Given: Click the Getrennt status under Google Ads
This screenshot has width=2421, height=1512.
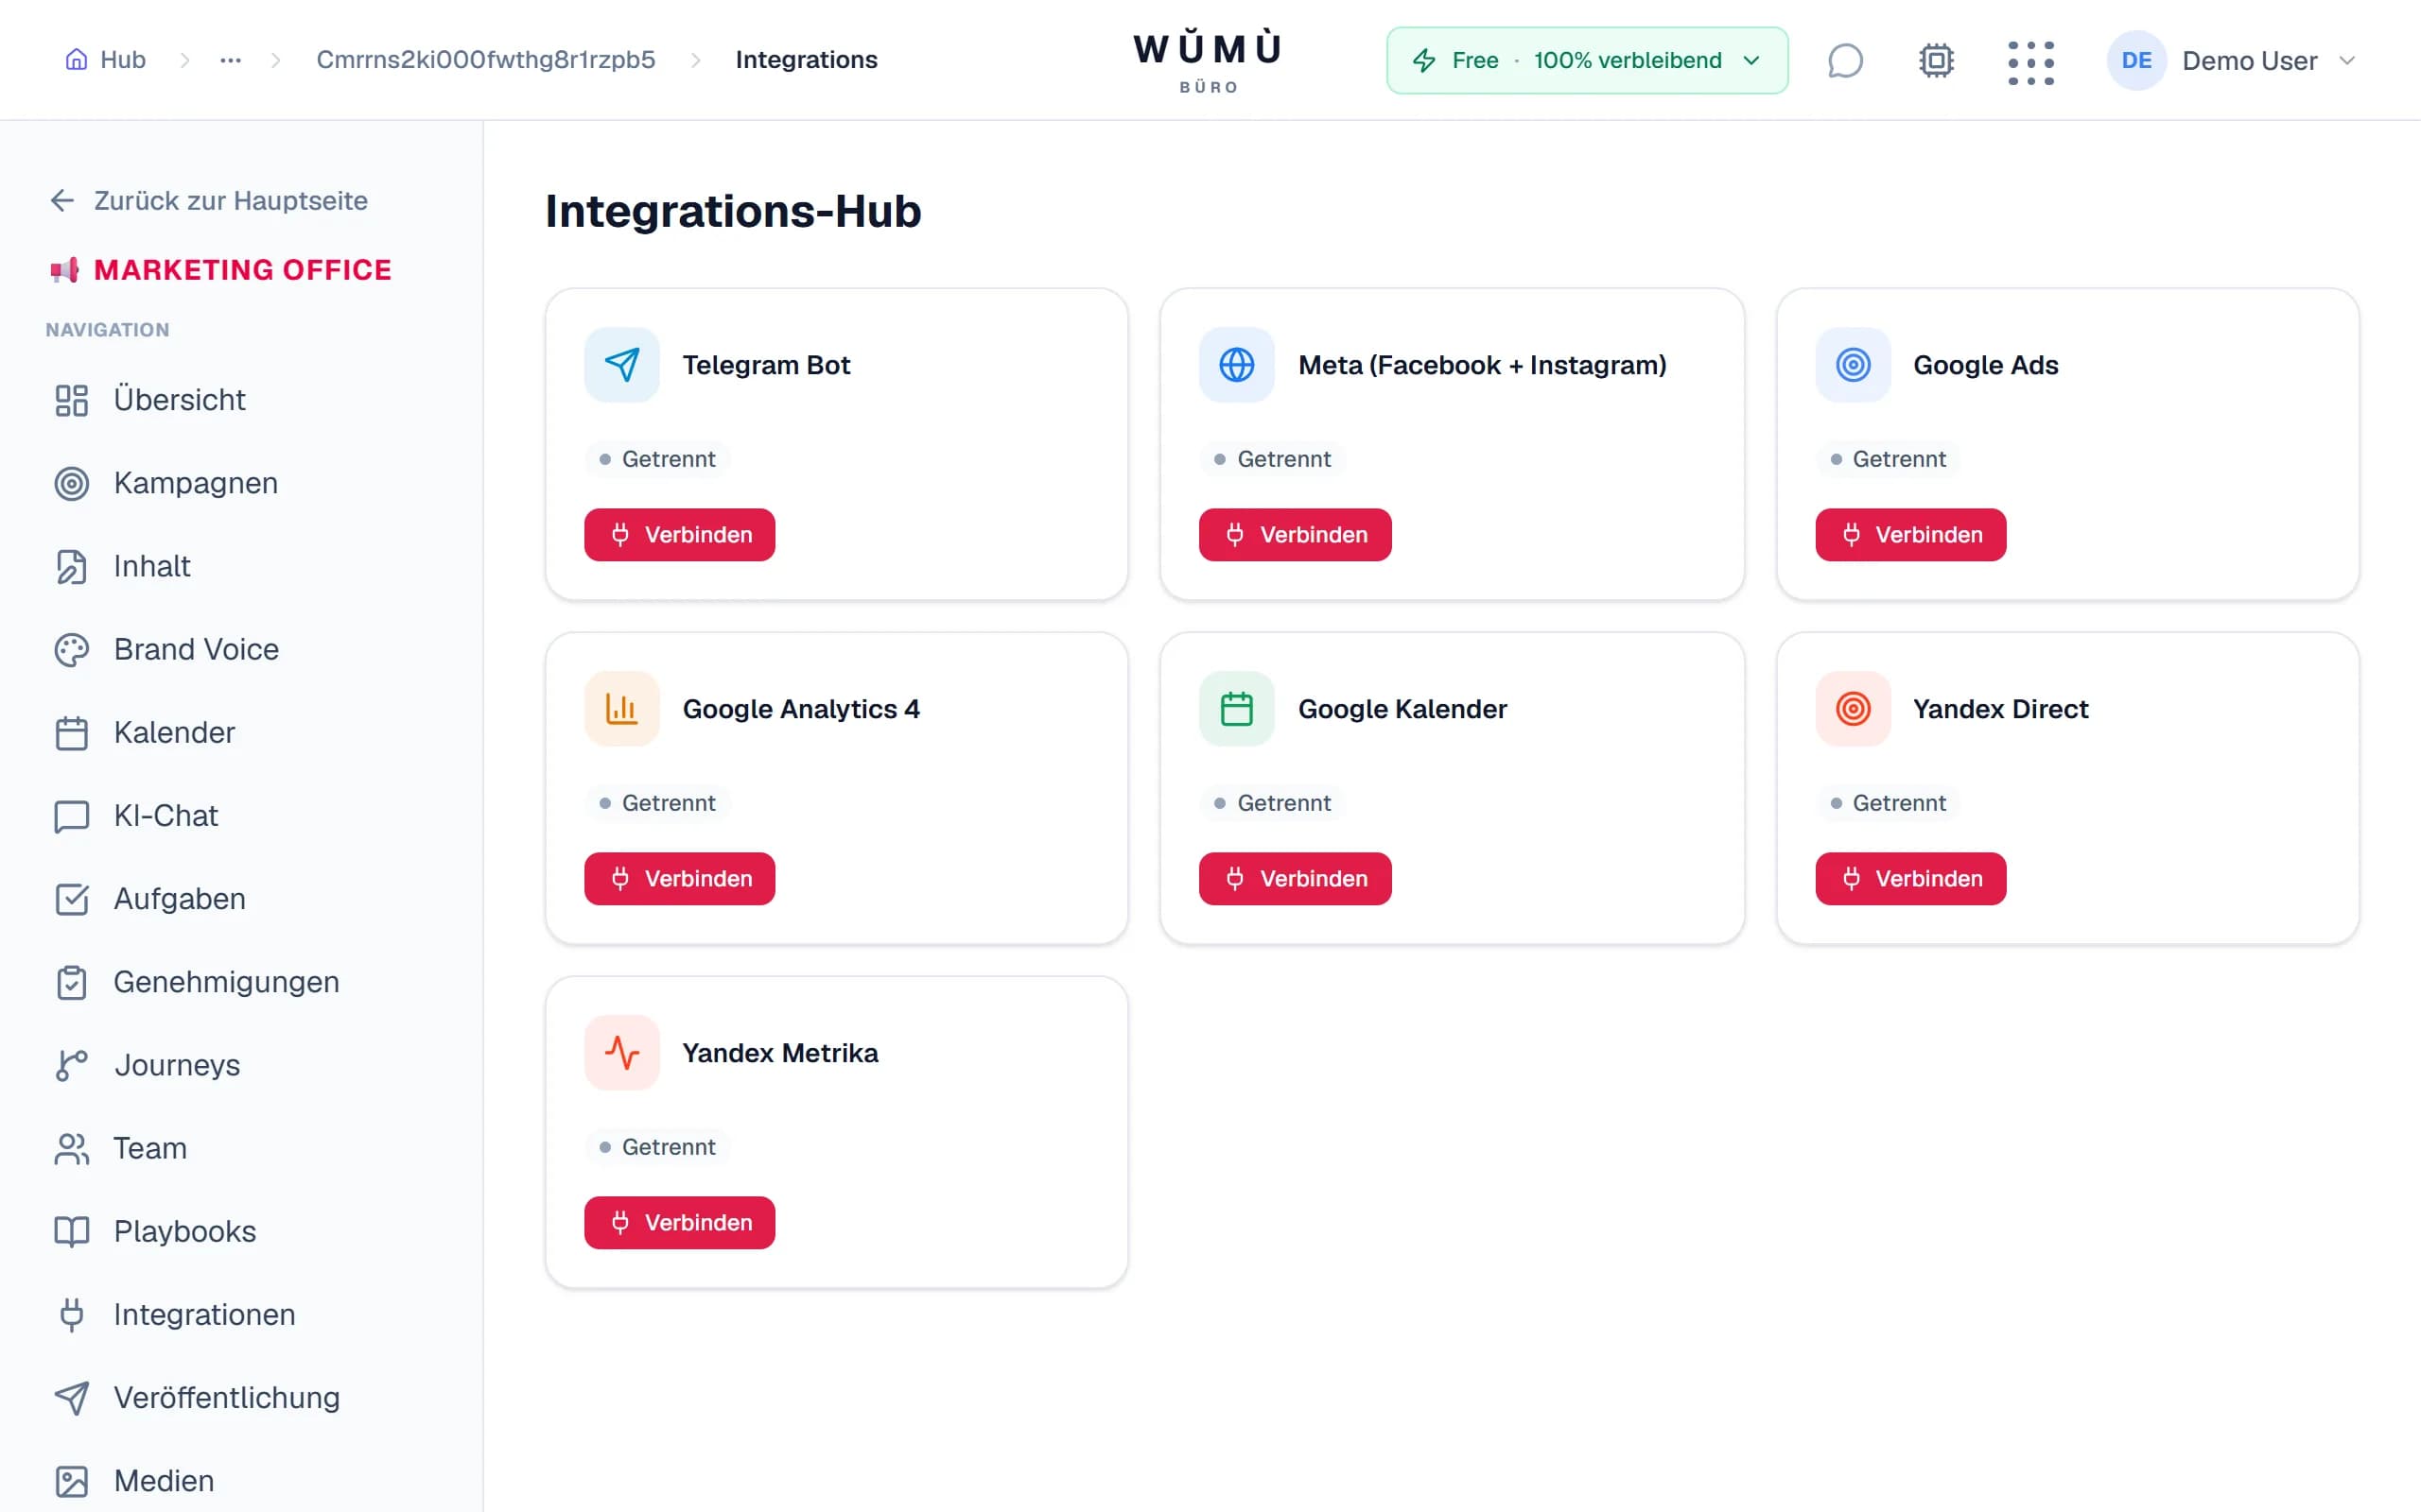Looking at the screenshot, I should [1888, 459].
